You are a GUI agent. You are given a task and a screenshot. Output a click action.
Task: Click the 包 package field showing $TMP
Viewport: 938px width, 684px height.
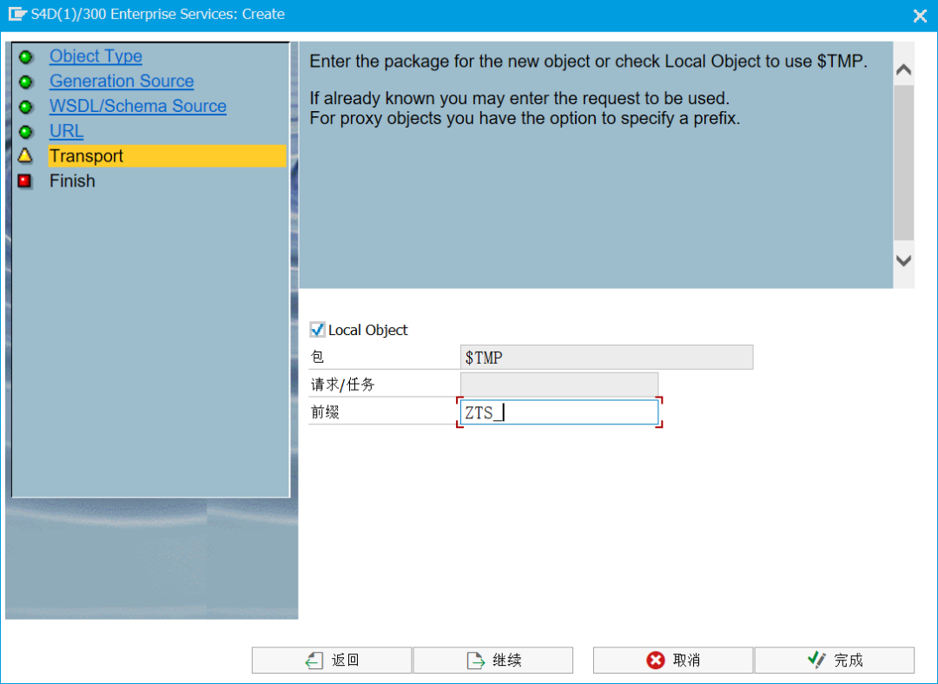coord(606,358)
